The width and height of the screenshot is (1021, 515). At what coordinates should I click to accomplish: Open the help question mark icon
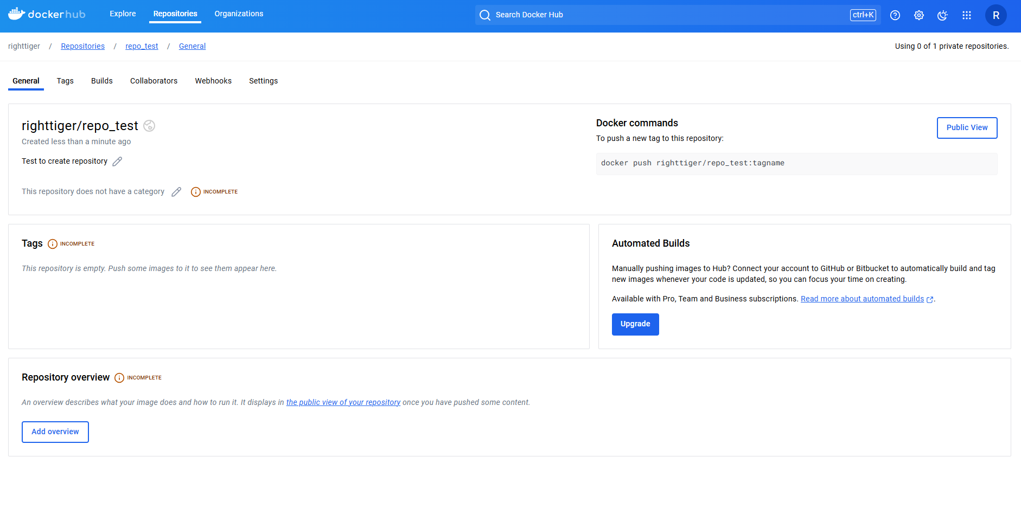tap(895, 15)
